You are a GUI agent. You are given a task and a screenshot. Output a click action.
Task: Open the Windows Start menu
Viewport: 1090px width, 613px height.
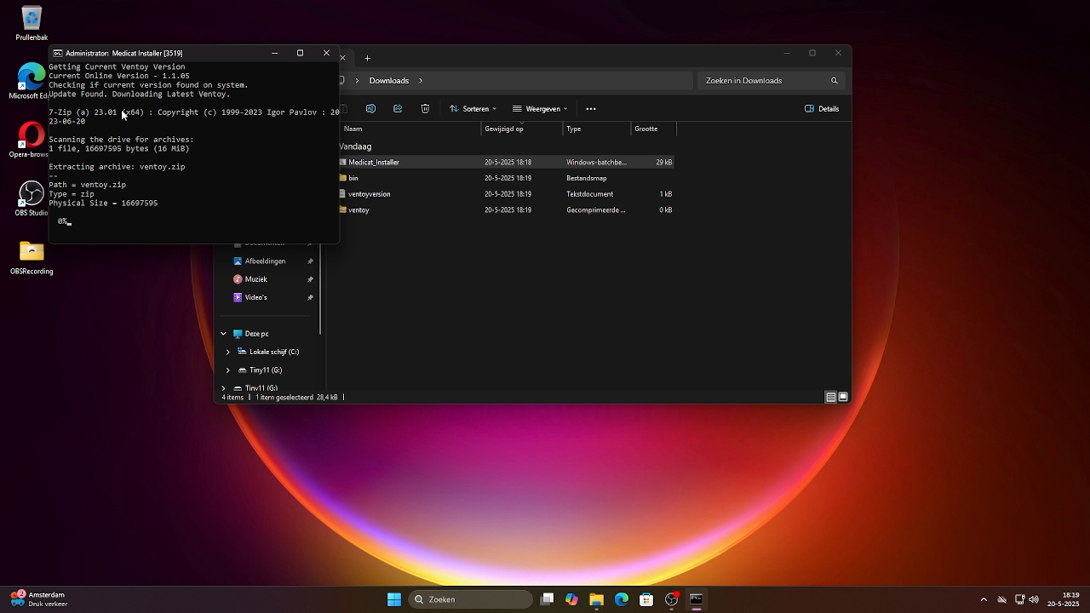pyautogui.click(x=394, y=599)
